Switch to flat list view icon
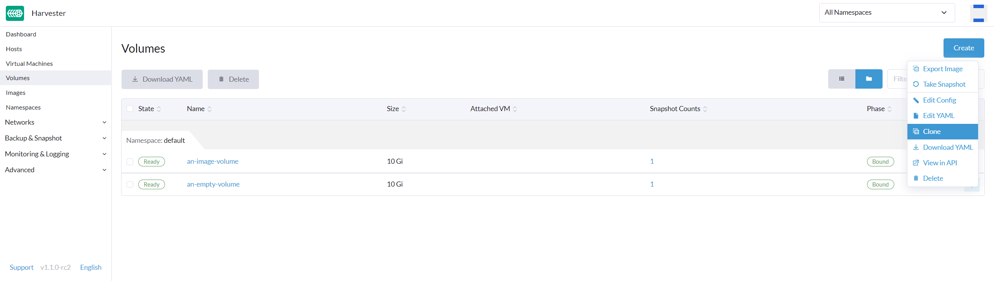 pyautogui.click(x=841, y=79)
